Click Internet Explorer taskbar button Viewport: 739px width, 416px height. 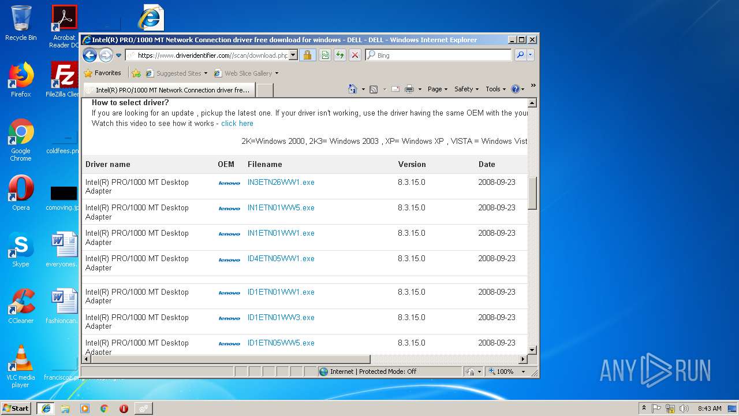coord(46,408)
